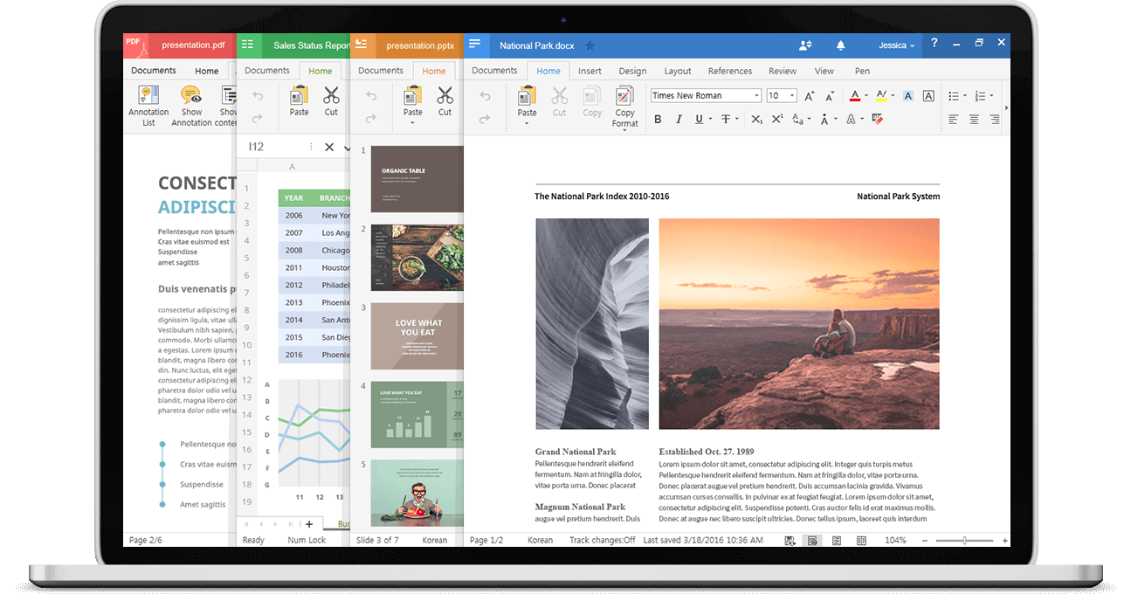Open the bullet list dropdown arrow
The width and height of the screenshot is (1131, 594).
pyautogui.click(x=964, y=96)
